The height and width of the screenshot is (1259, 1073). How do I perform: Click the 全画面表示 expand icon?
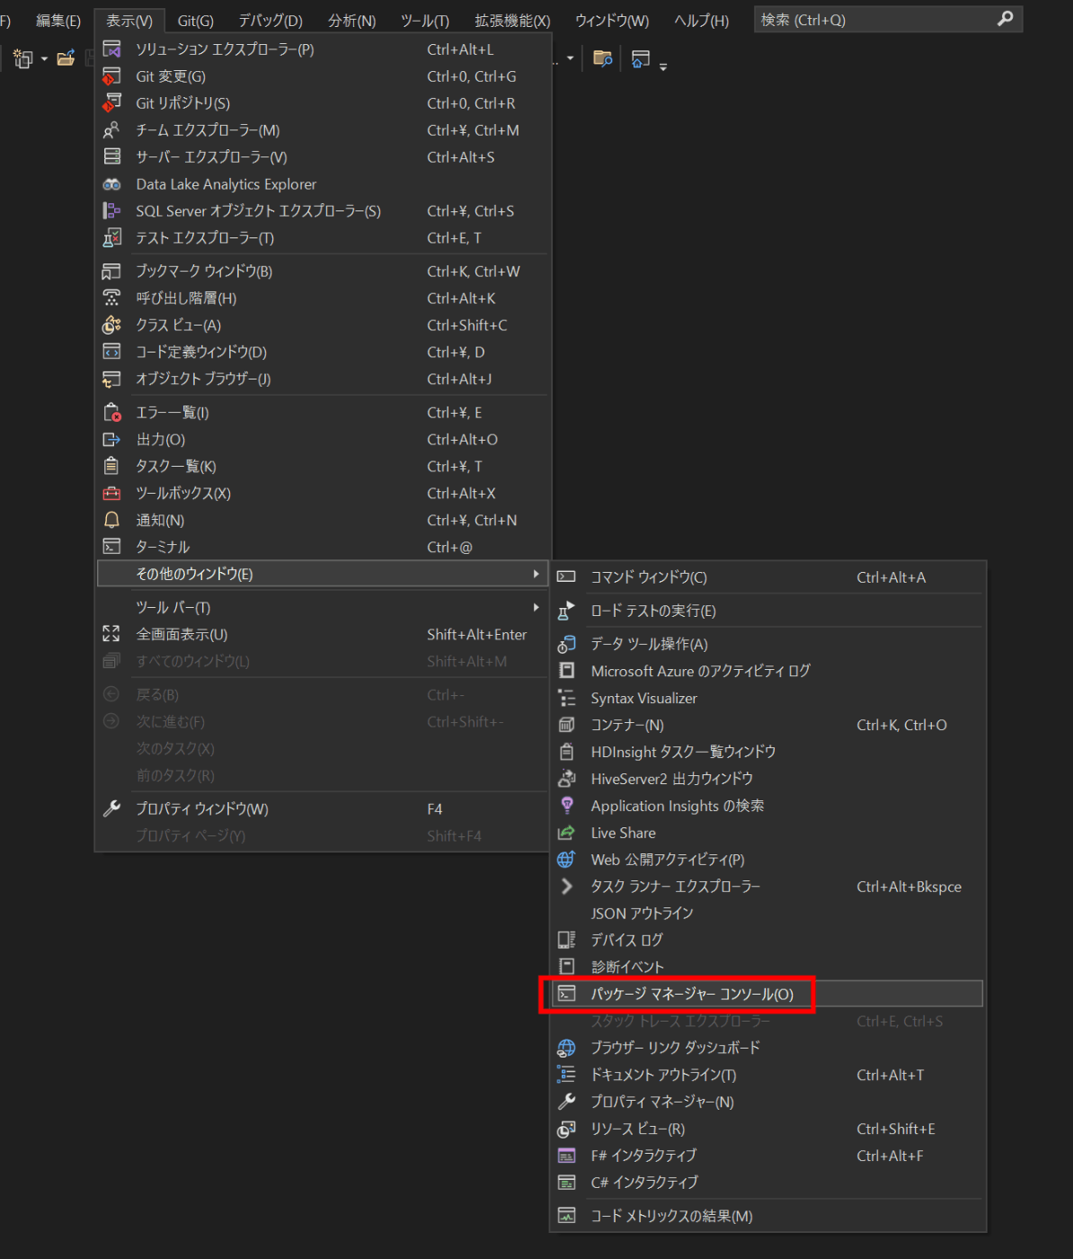click(x=111, y=634)
